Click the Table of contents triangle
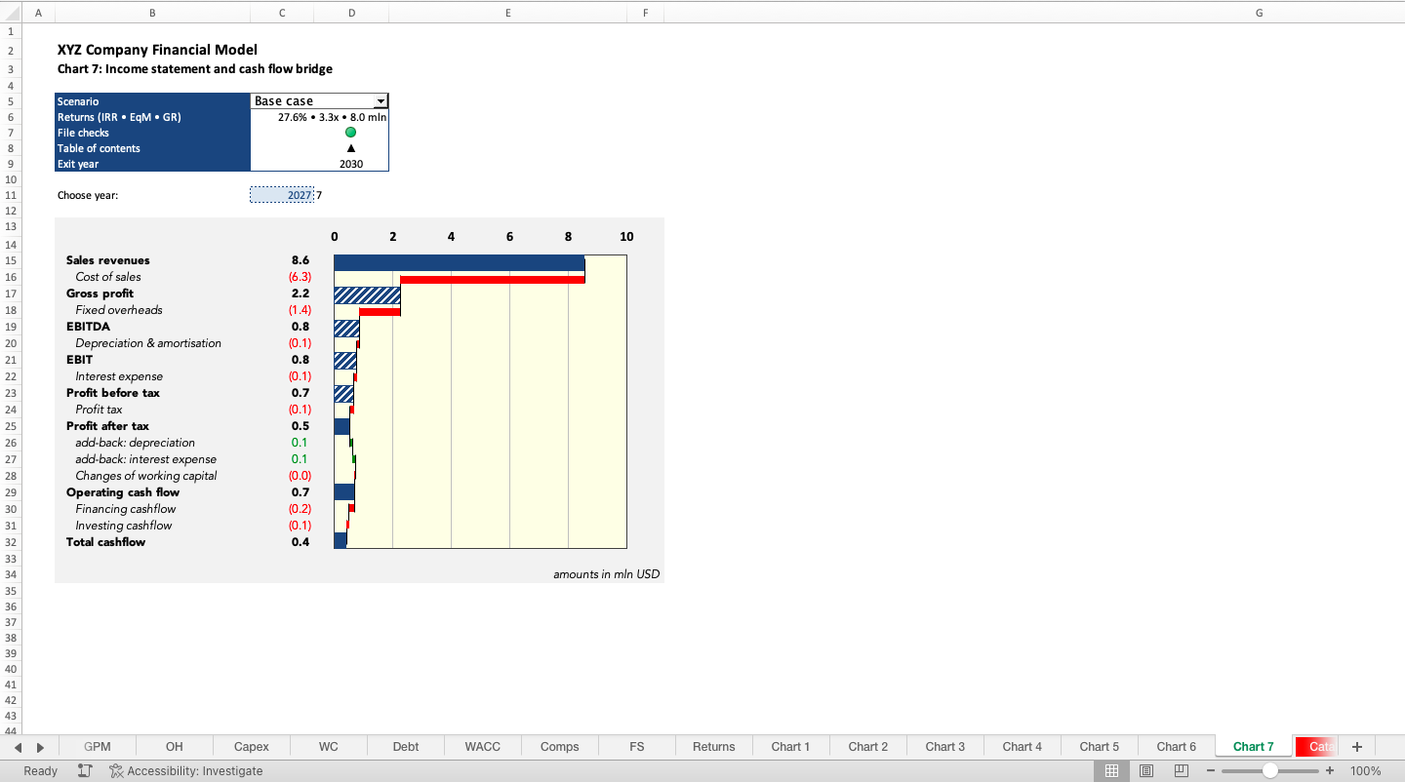Image resolution: width=1405 pixels, height=782 pixels. pyautogui.click(x=351, y=148)
